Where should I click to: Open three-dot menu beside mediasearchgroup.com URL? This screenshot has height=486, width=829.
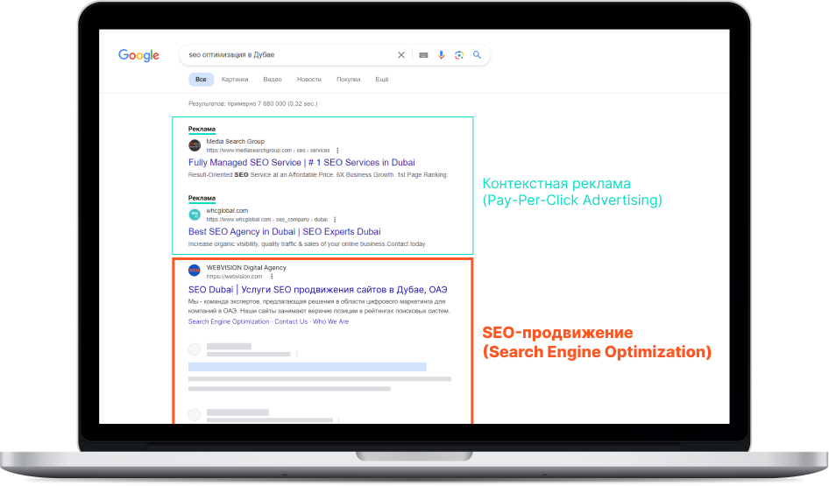pyautogui.click(x=337, y=151)
